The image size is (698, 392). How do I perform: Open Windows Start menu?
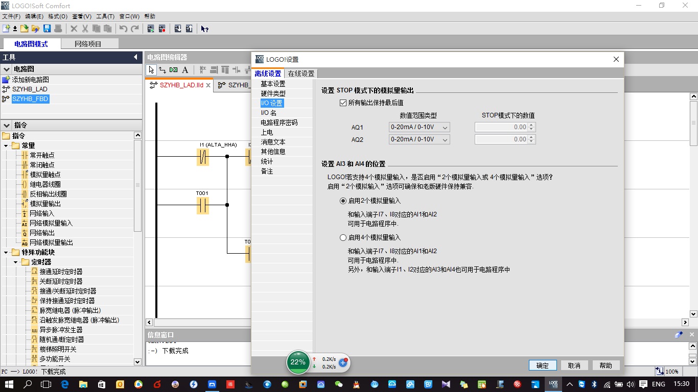click(x=10, y=384)
